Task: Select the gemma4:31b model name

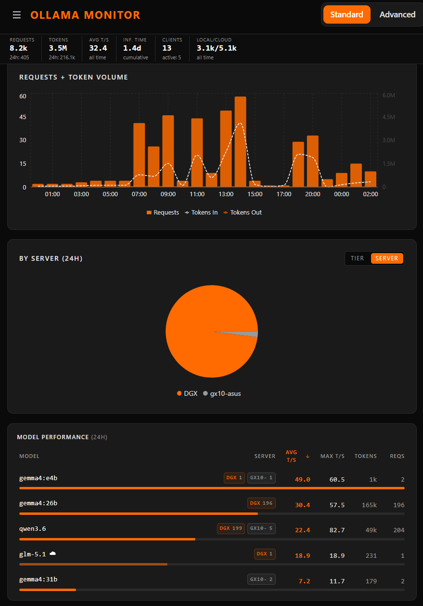Action: 38,579
